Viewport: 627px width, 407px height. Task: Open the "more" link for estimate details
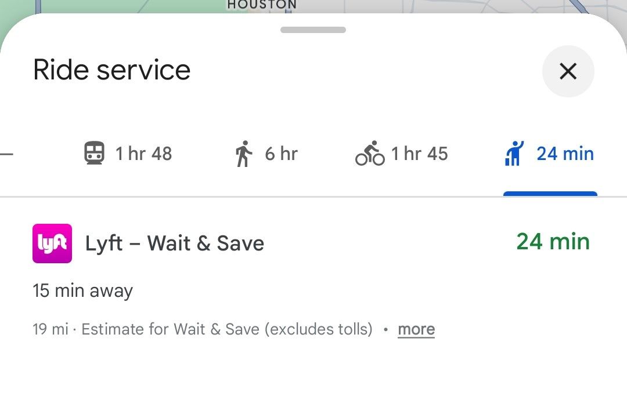pos(416,329)
